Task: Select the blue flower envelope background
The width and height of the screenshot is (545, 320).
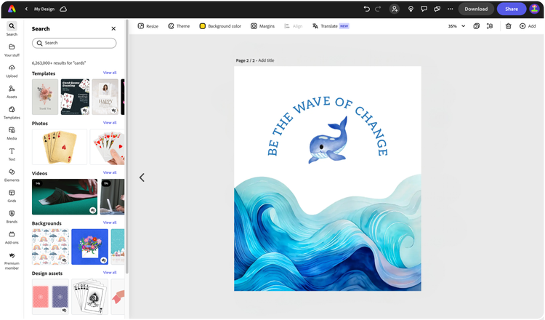Action: 89,247
